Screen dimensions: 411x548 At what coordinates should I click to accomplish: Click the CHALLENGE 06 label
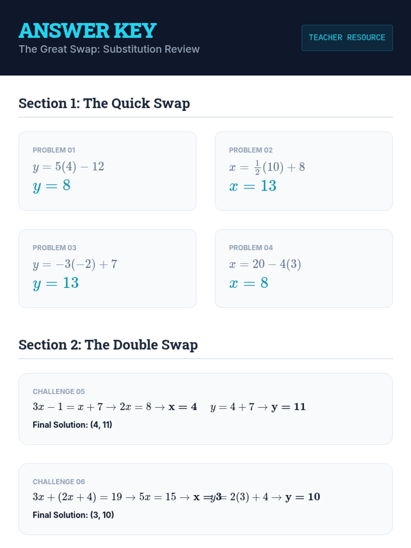click(59, 482)
